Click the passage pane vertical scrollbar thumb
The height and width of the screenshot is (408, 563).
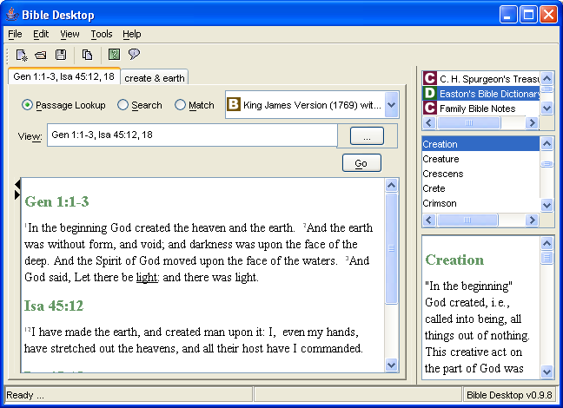tap(391, 248)
